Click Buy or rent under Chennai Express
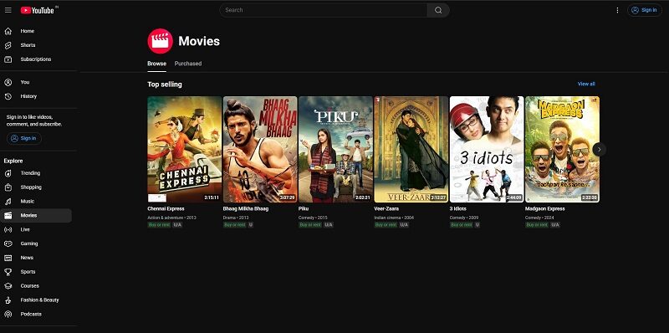 coord(159,225)
